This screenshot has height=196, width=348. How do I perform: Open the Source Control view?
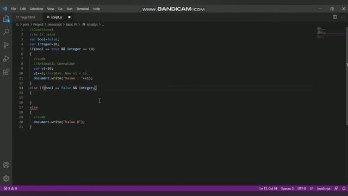coord(6,45)
